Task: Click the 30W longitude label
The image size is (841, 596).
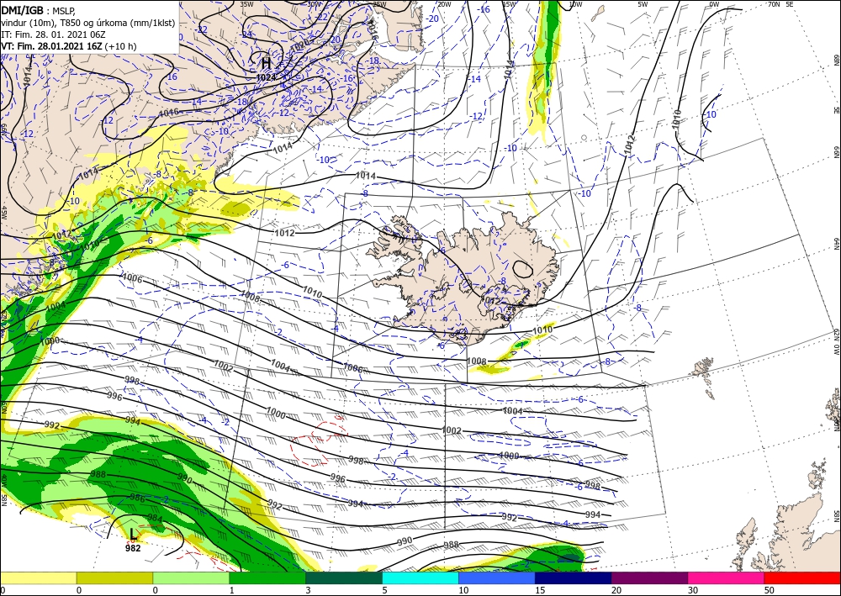Action: coord(315,4)
